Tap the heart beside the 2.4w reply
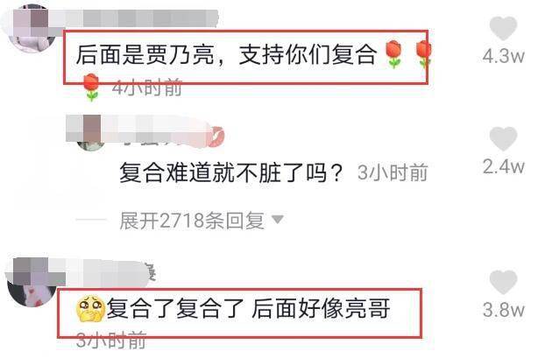This screenshot has width=538, height=358. [x=503, y=139]
